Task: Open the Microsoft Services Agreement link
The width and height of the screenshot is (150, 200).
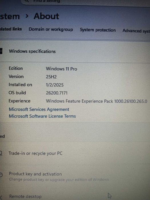Action: 39,109
